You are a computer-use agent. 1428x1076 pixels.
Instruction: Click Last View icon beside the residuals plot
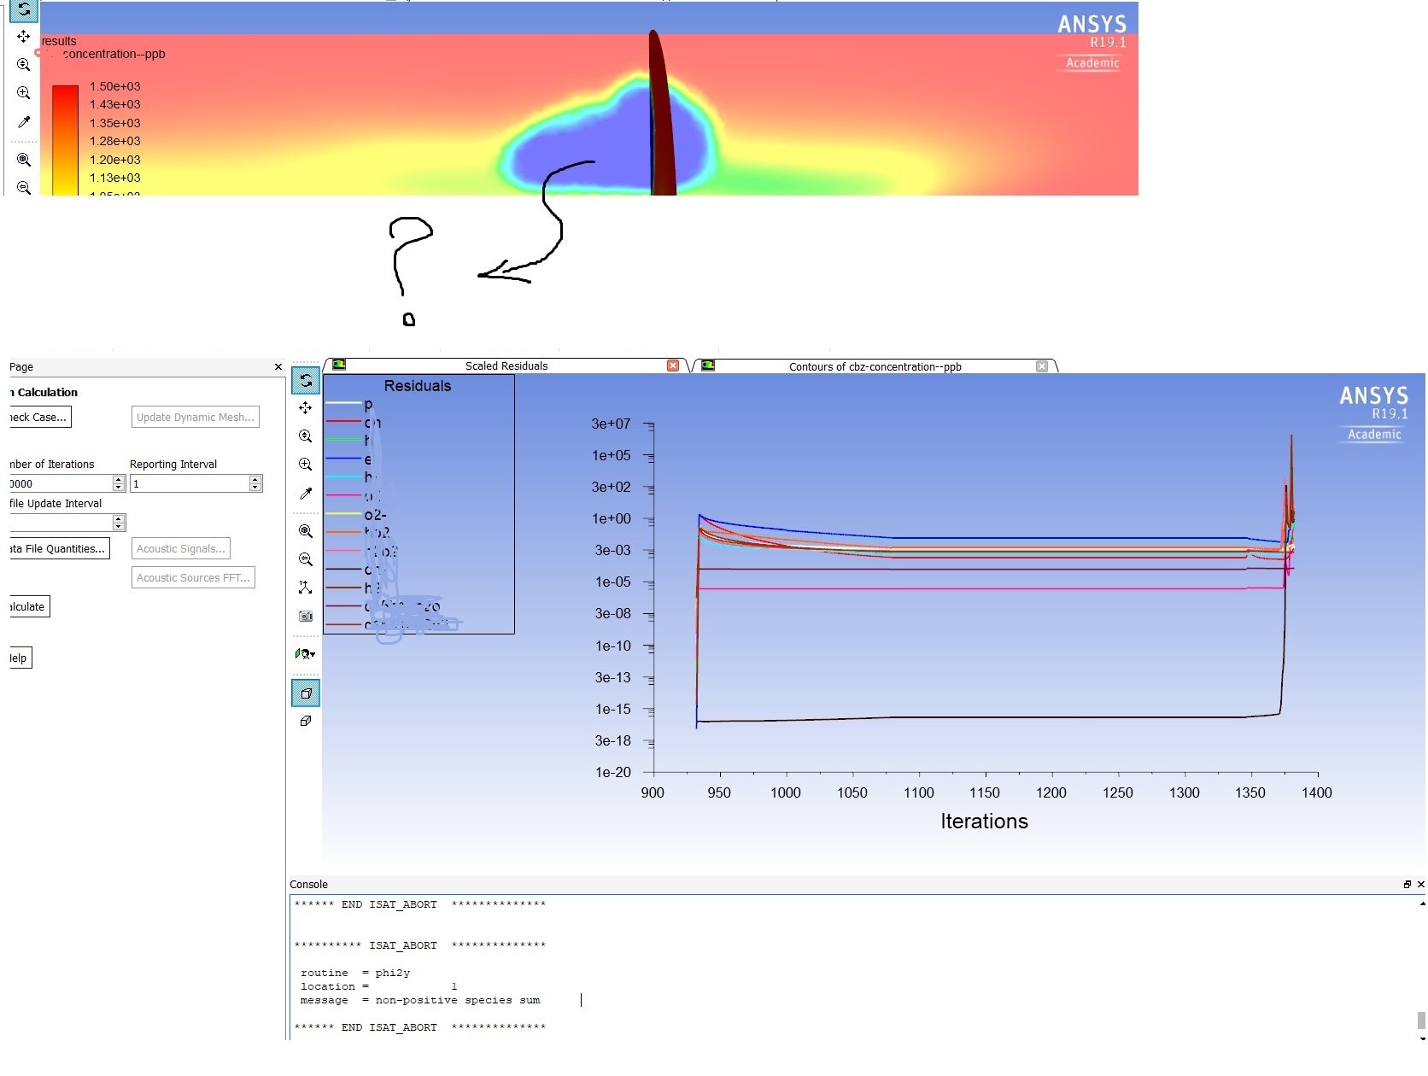pyautogui.click(x=306, y=559)
